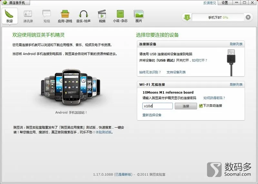The height and width of the screenshot is (184, 258).
Task: Open the 始终无法识别？ link
Action: 150,72
